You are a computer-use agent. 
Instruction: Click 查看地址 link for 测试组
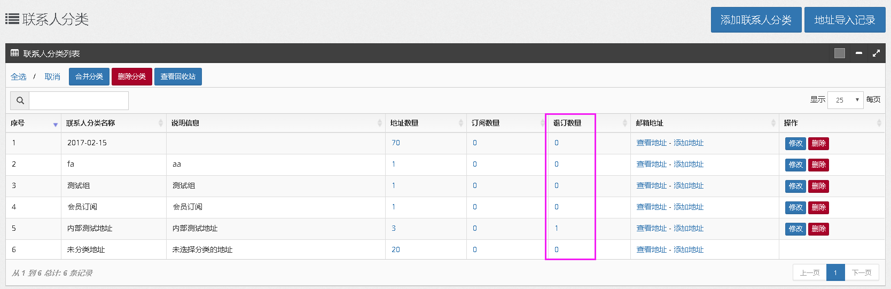651,186
